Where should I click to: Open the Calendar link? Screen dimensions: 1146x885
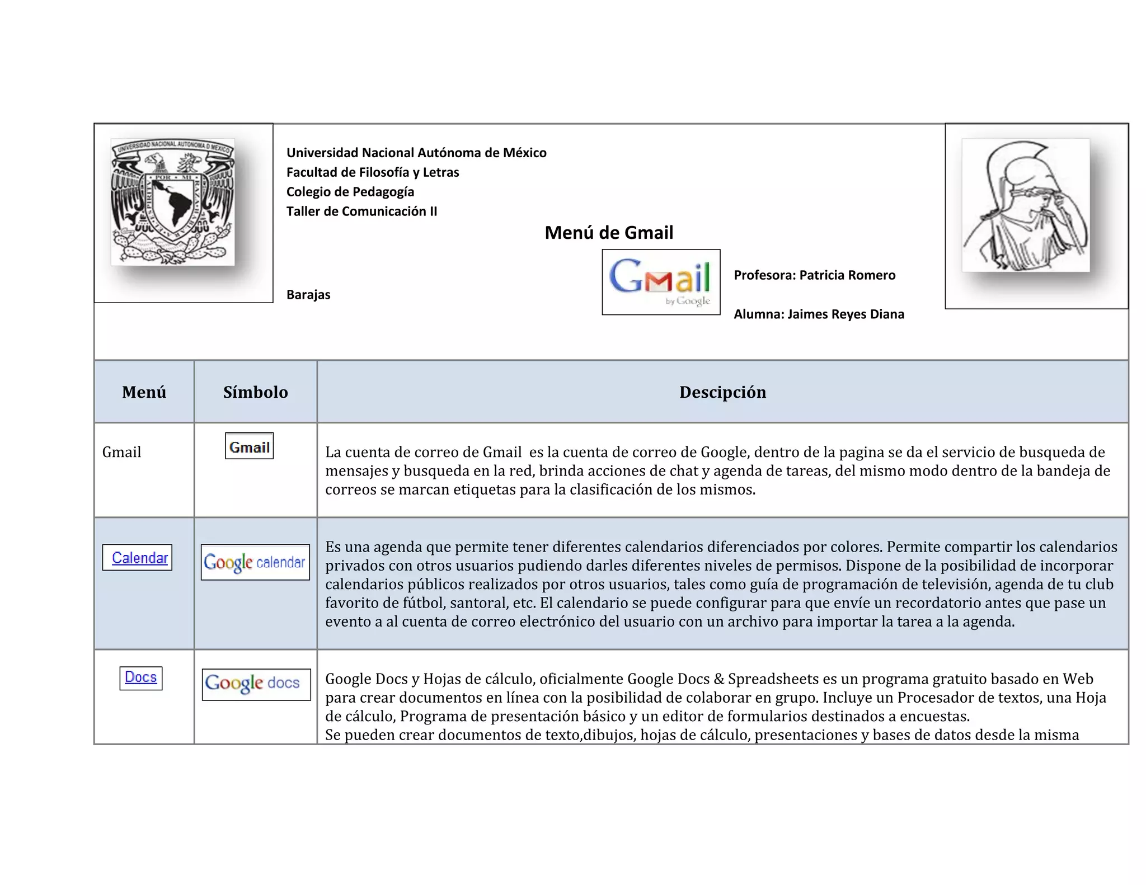point(139,558)
